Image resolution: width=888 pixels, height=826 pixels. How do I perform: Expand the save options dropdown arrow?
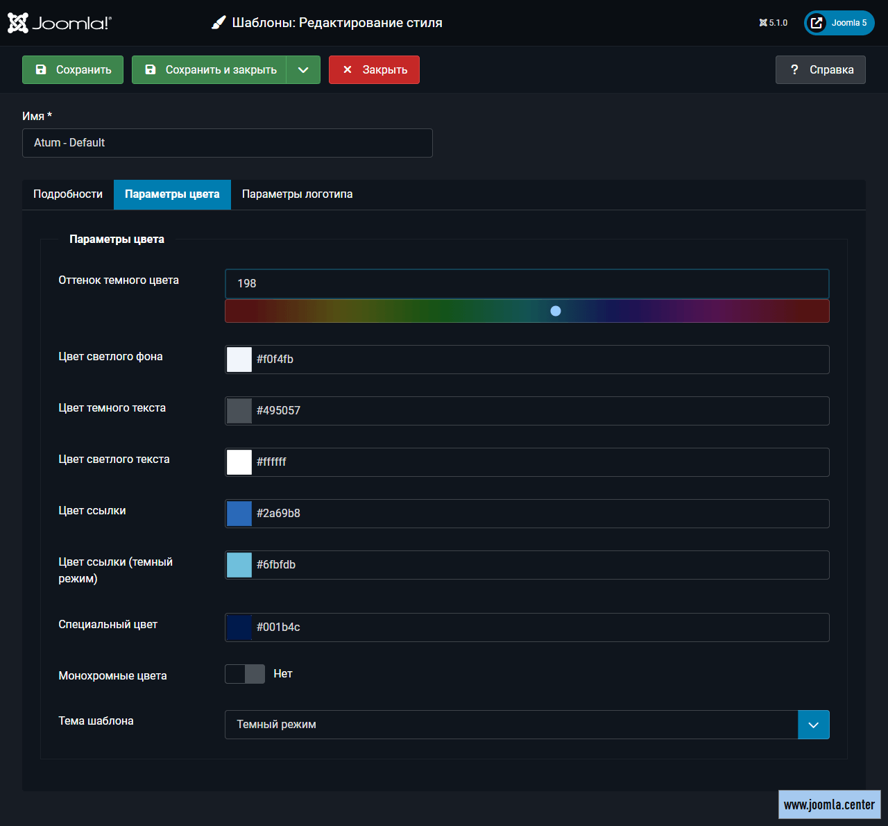click(x=303, y=70)
